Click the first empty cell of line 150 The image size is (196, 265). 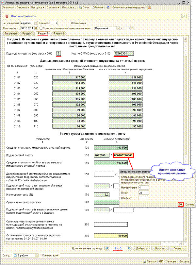point(104,174)
